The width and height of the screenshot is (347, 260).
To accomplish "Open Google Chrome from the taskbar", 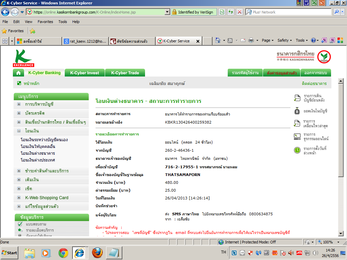I will click(x=63, y=253).
